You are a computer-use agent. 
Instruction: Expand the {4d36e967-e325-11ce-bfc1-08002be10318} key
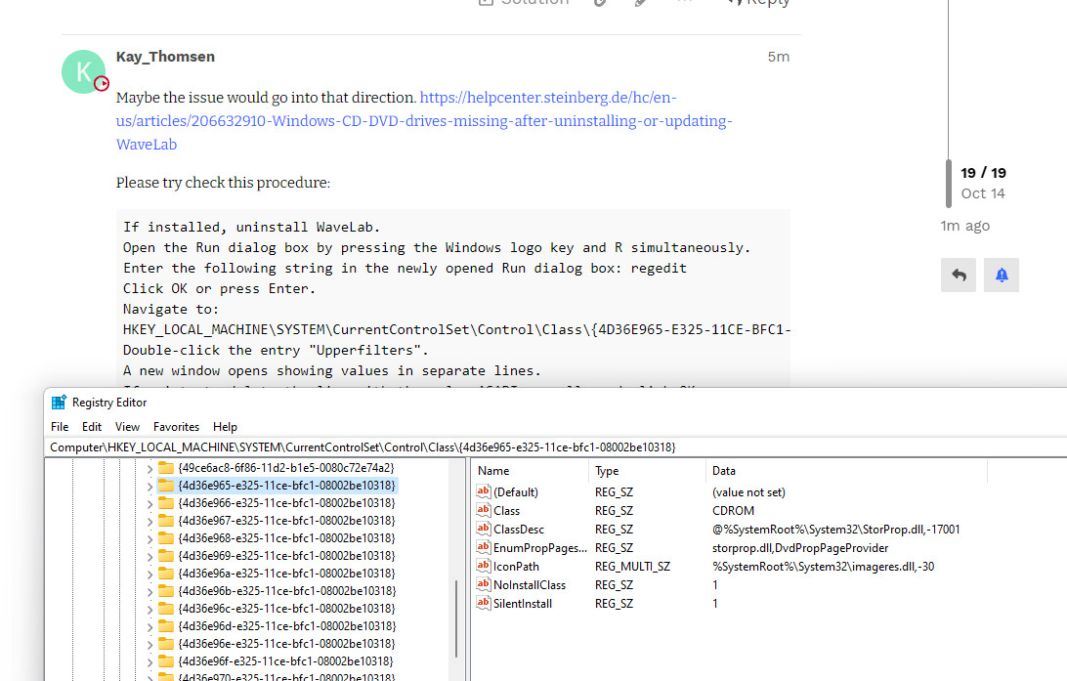149,522
